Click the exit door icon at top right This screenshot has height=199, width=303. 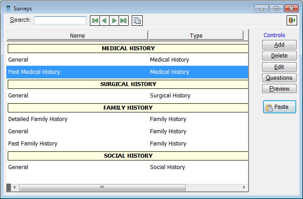pos(291,20)
